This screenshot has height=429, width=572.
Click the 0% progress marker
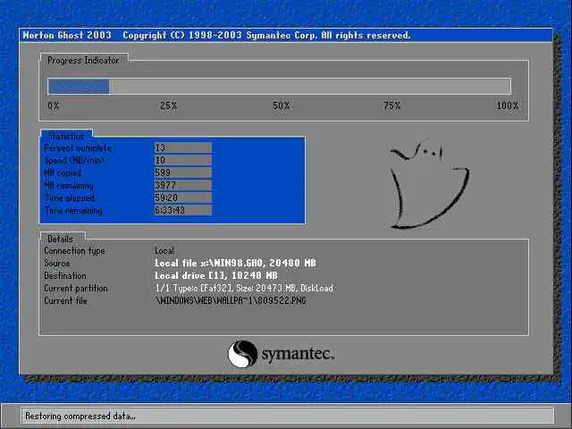click(54, 105)
